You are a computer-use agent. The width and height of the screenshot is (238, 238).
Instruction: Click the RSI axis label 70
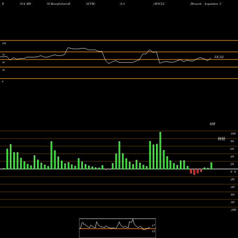(3, 55)
